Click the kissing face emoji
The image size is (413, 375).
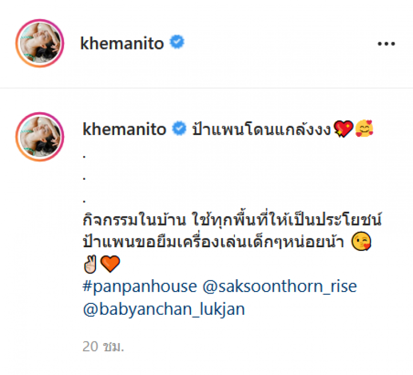[x=362, y=241]
